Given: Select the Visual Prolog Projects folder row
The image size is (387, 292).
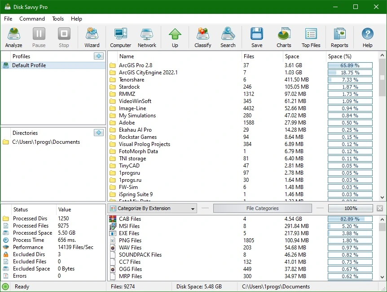Looking at the screenshot, I should point(242,144).
